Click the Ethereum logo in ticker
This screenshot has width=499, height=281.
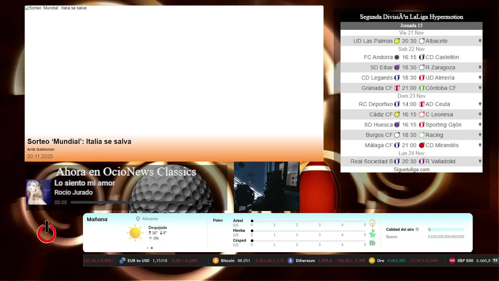pyautogui.click(x=290, y=261)
